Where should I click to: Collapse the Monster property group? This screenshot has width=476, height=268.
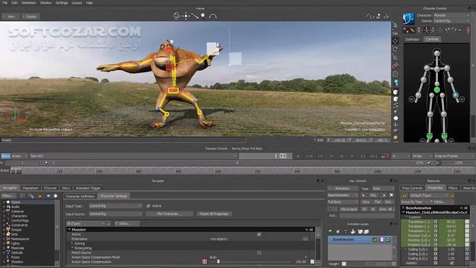69,230
